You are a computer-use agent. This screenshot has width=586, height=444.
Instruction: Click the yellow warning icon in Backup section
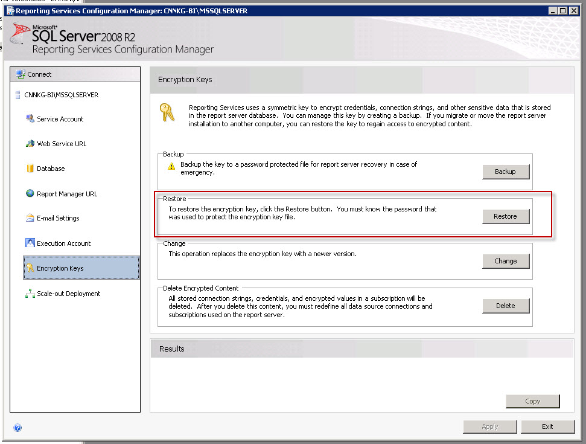tap(171, 166)
